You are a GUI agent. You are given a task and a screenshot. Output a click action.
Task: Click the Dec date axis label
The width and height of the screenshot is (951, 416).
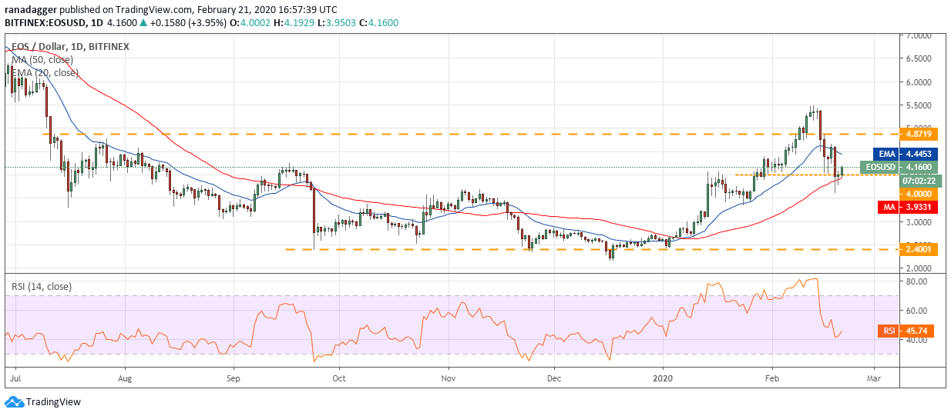pyautogui.click(x=553, y=378)
